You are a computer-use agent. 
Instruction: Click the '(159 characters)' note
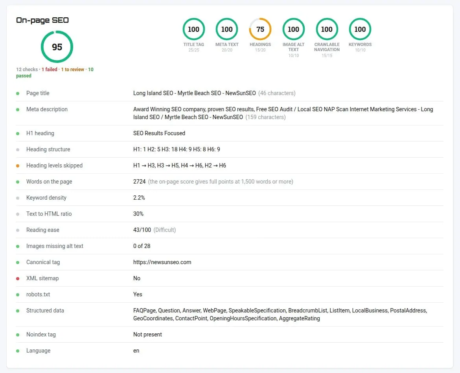(x=265, y=117)
